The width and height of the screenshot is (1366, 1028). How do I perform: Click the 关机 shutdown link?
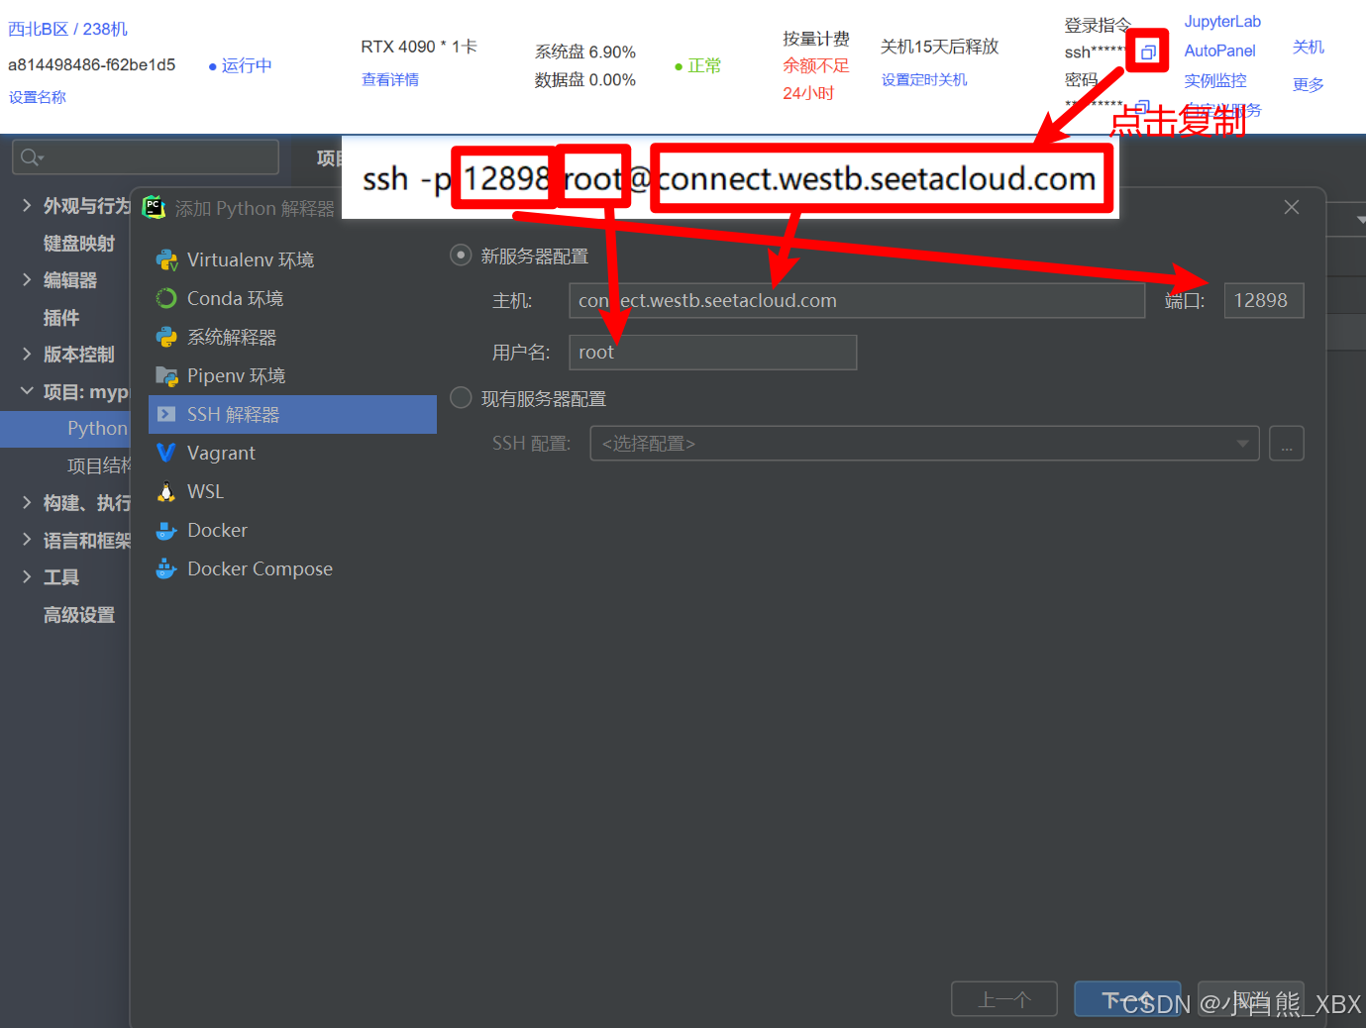[x=1309, y=47]
